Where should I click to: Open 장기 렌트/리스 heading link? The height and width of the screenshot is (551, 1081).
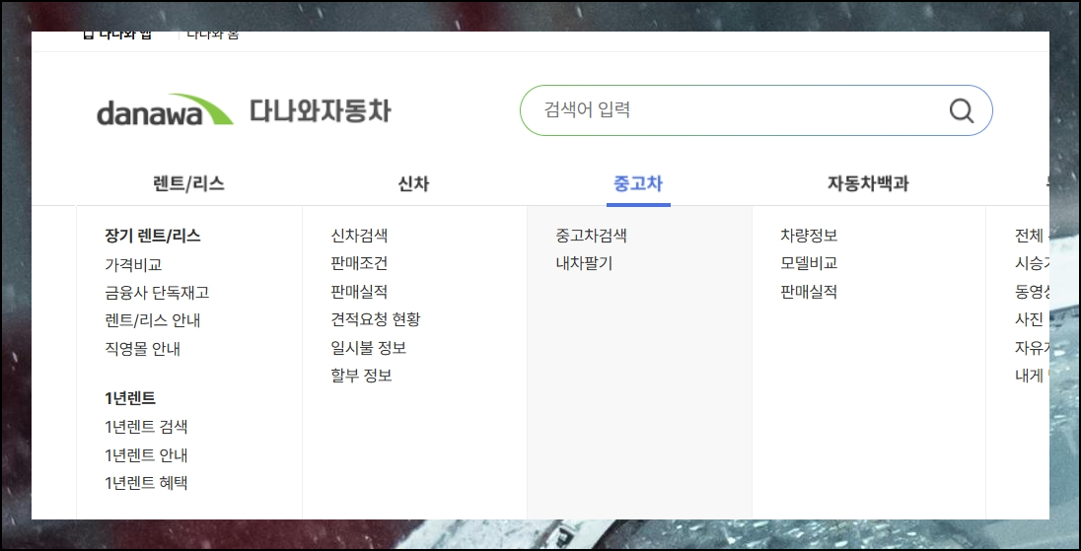(152, 236)
